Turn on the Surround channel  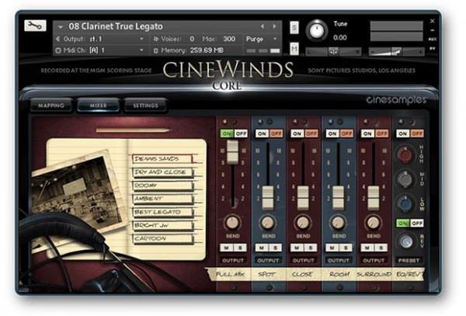click(x=367, y=134)
